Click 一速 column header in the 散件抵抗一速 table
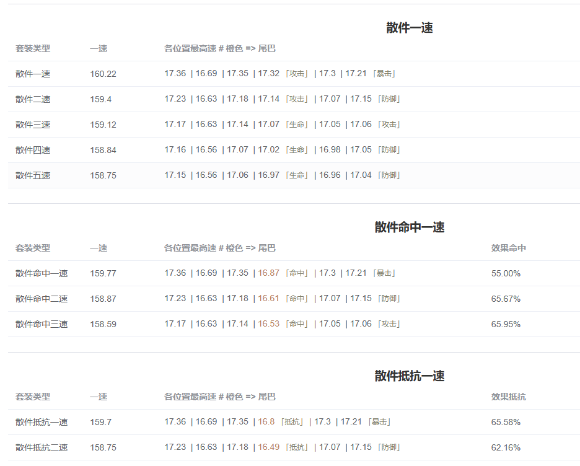 pyautogui.click(x=99, y=397)
